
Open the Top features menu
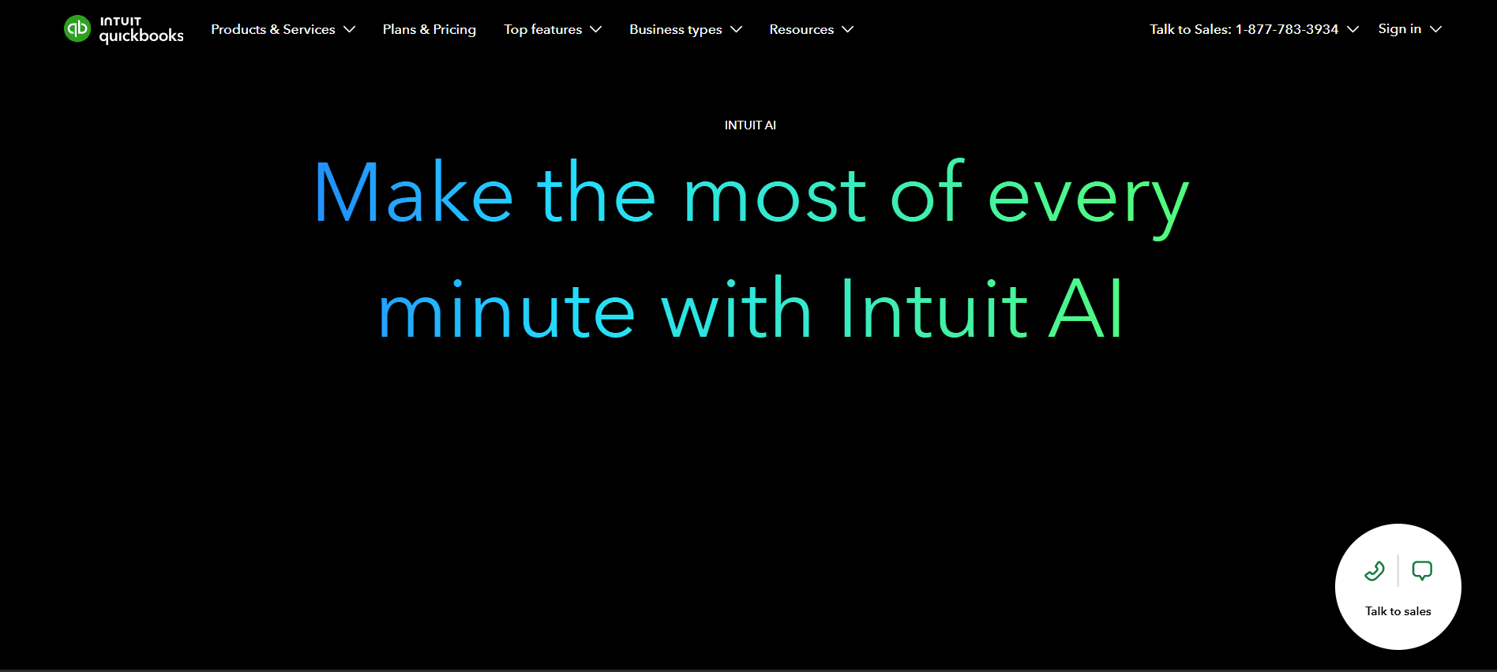pyautogui.click(x=542, y=29)
